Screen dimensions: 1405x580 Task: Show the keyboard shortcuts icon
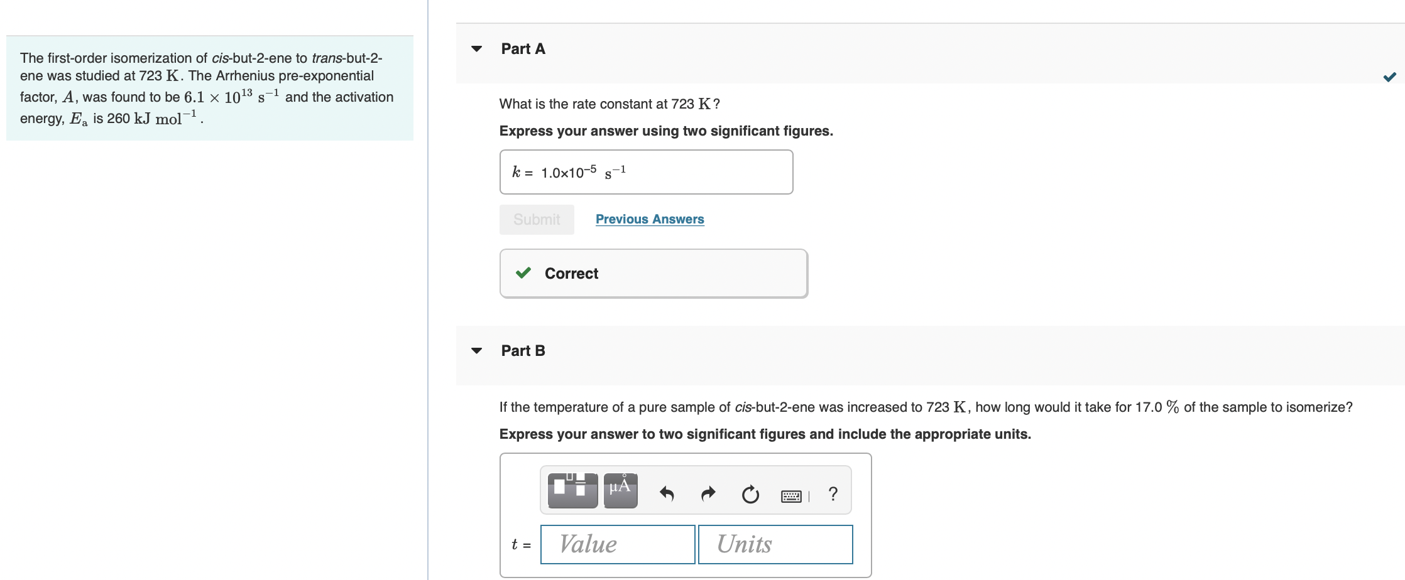coord(791,497)
